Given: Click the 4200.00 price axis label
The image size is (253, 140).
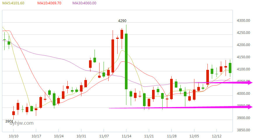Looking at the screenshot, I should [243, 45].
